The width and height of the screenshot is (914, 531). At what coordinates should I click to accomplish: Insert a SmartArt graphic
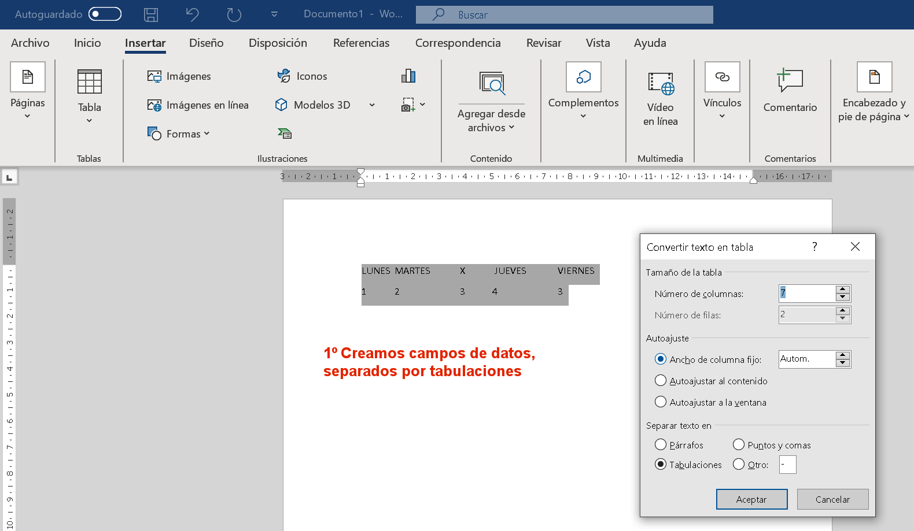[285, 134]
